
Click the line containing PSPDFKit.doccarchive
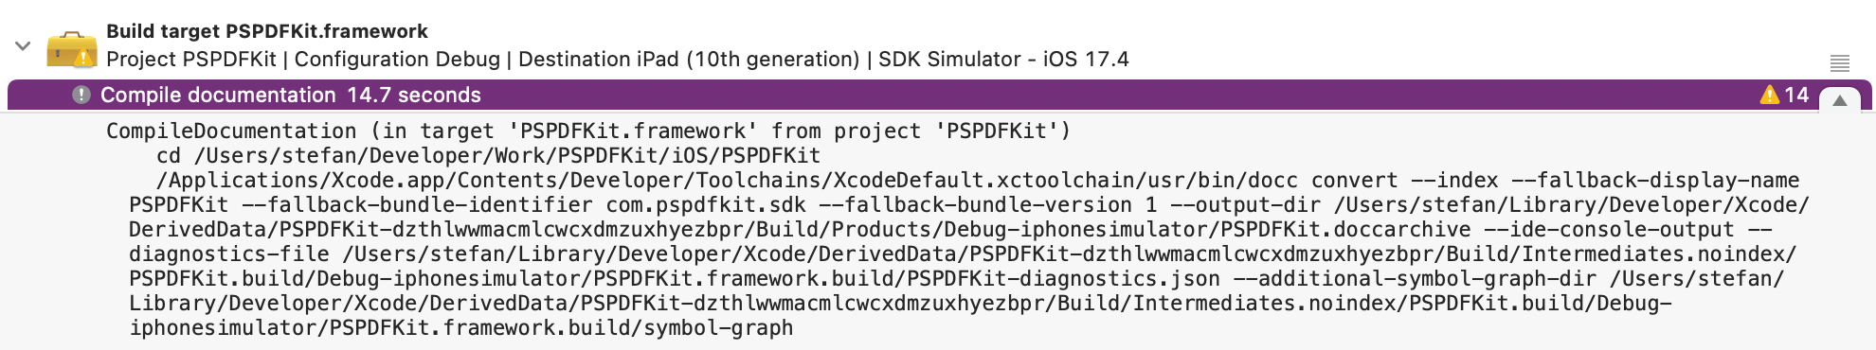coord(950,229)
